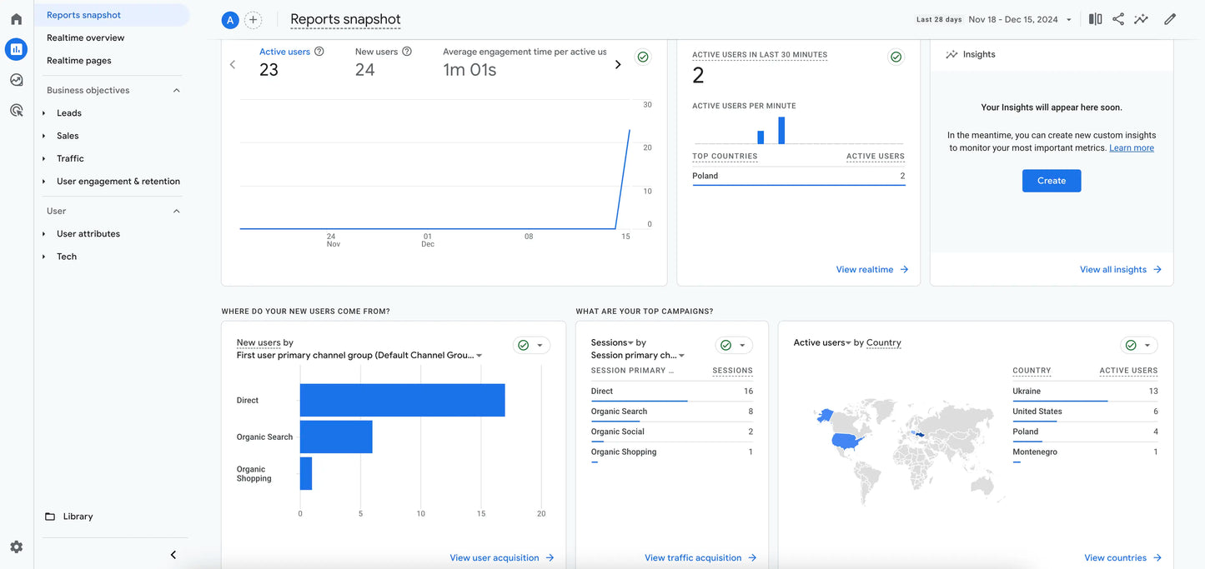Screen dimensions: 1205x569
Task: Add a new comparison with plus icon
Action: [x=253, y=20]
